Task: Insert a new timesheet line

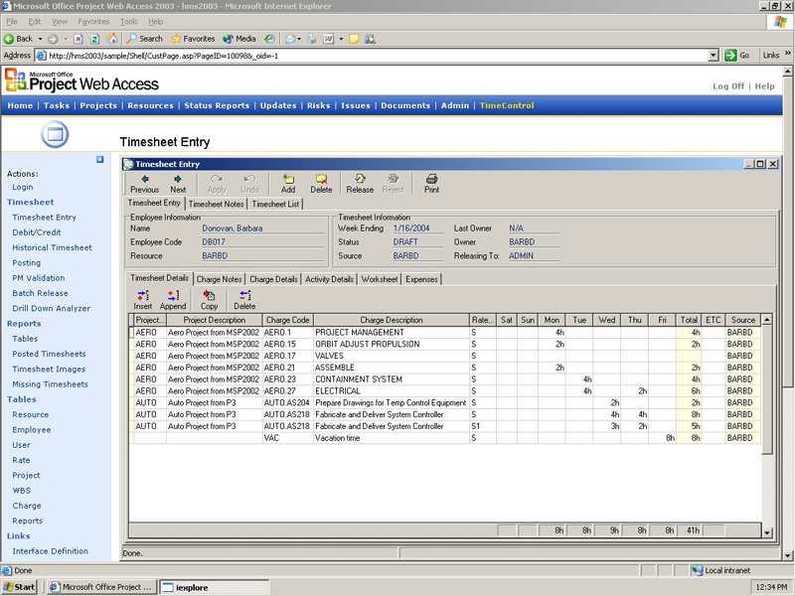Action: click(143, 300)
